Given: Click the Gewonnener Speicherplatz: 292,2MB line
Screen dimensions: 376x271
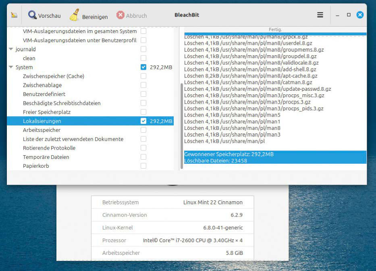Looking at the screenshot, I should (x=229, y=154).
